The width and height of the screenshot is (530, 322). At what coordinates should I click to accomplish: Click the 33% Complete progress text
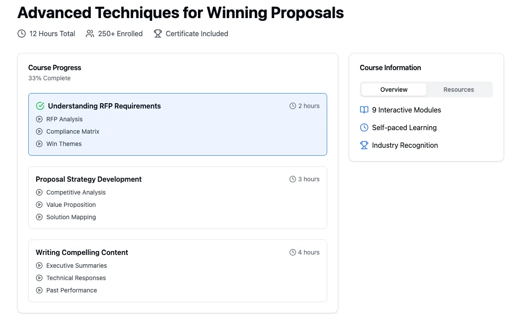coord(49,78)
